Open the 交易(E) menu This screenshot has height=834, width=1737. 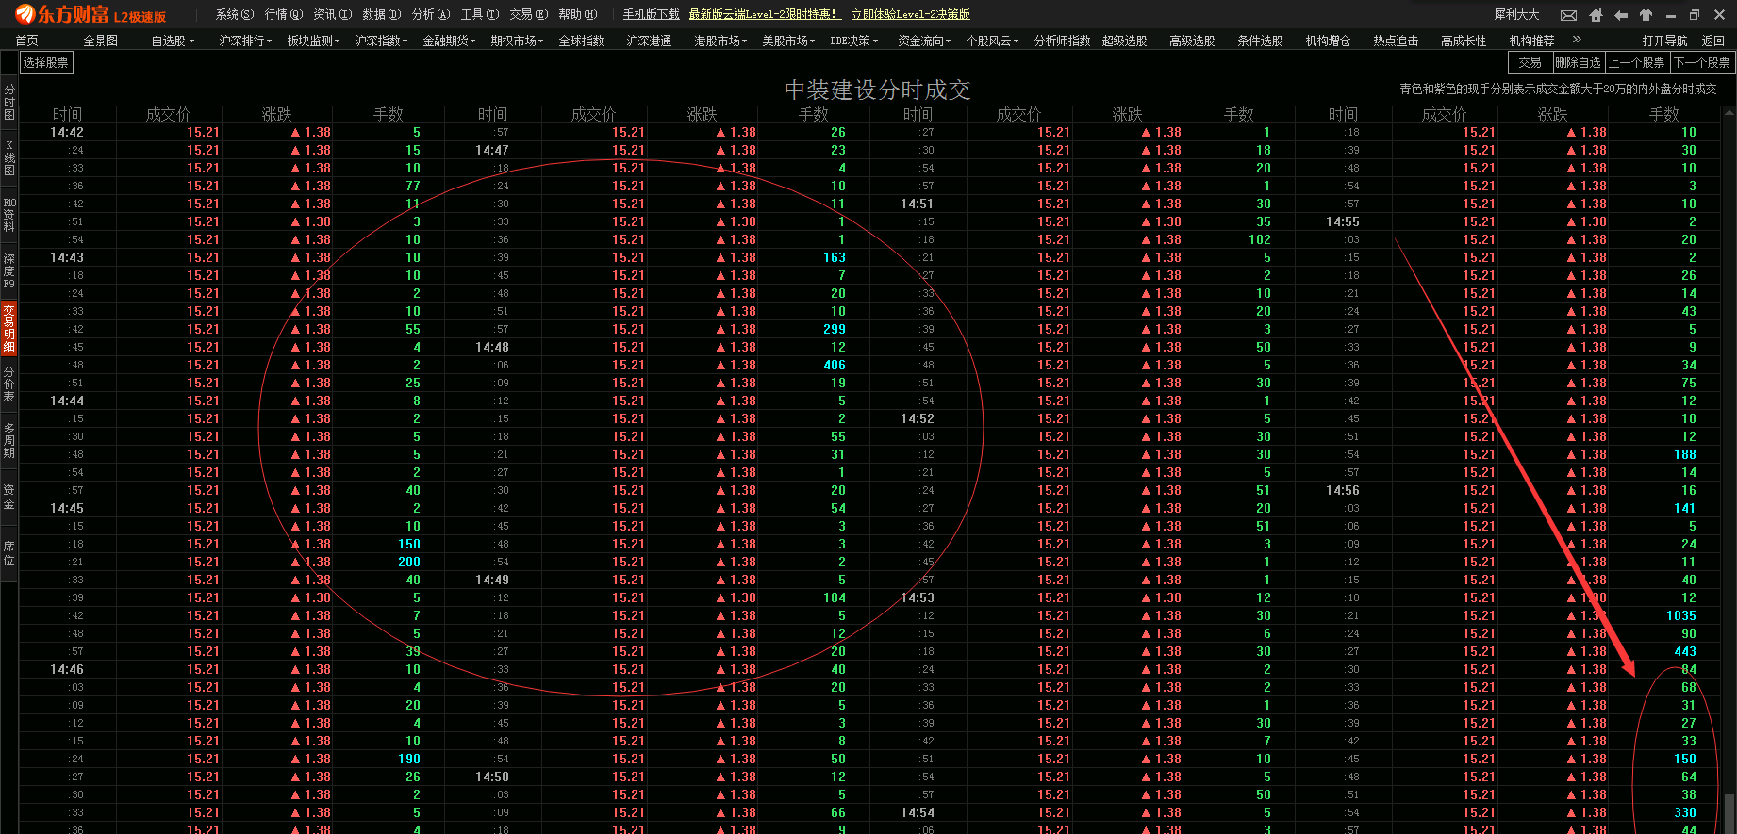coord(528,14)
